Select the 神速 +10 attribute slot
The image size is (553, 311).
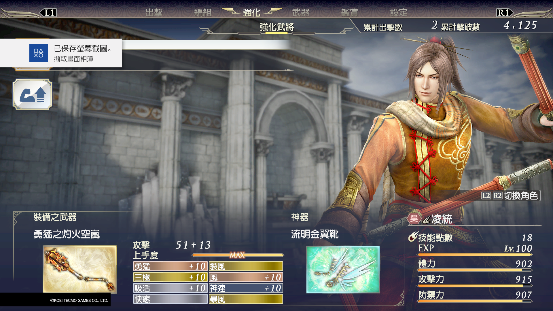[x=246, y=288]
